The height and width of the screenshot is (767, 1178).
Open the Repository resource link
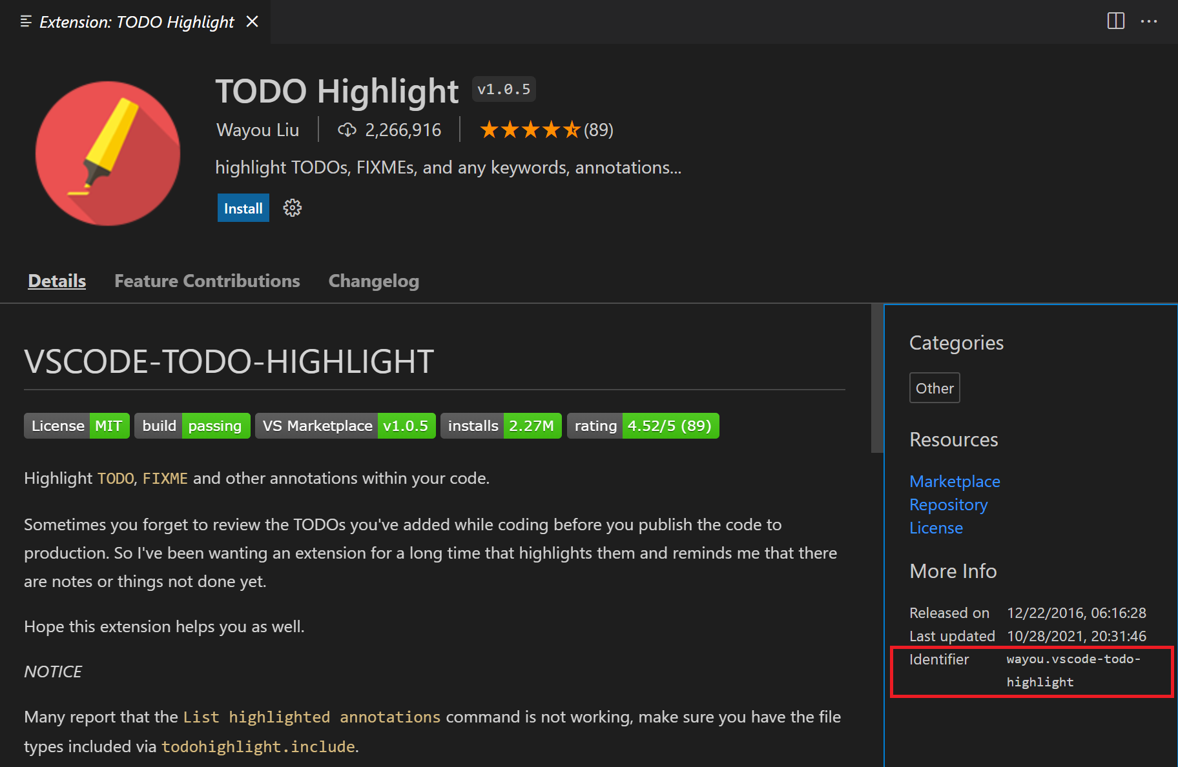[x=948, y=504]
